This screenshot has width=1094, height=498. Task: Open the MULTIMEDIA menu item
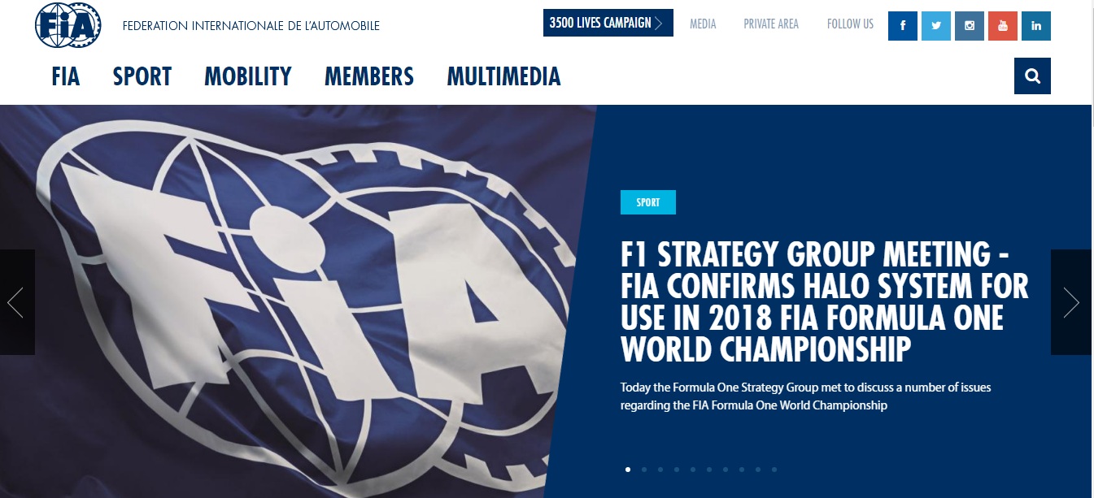(503, 76)
